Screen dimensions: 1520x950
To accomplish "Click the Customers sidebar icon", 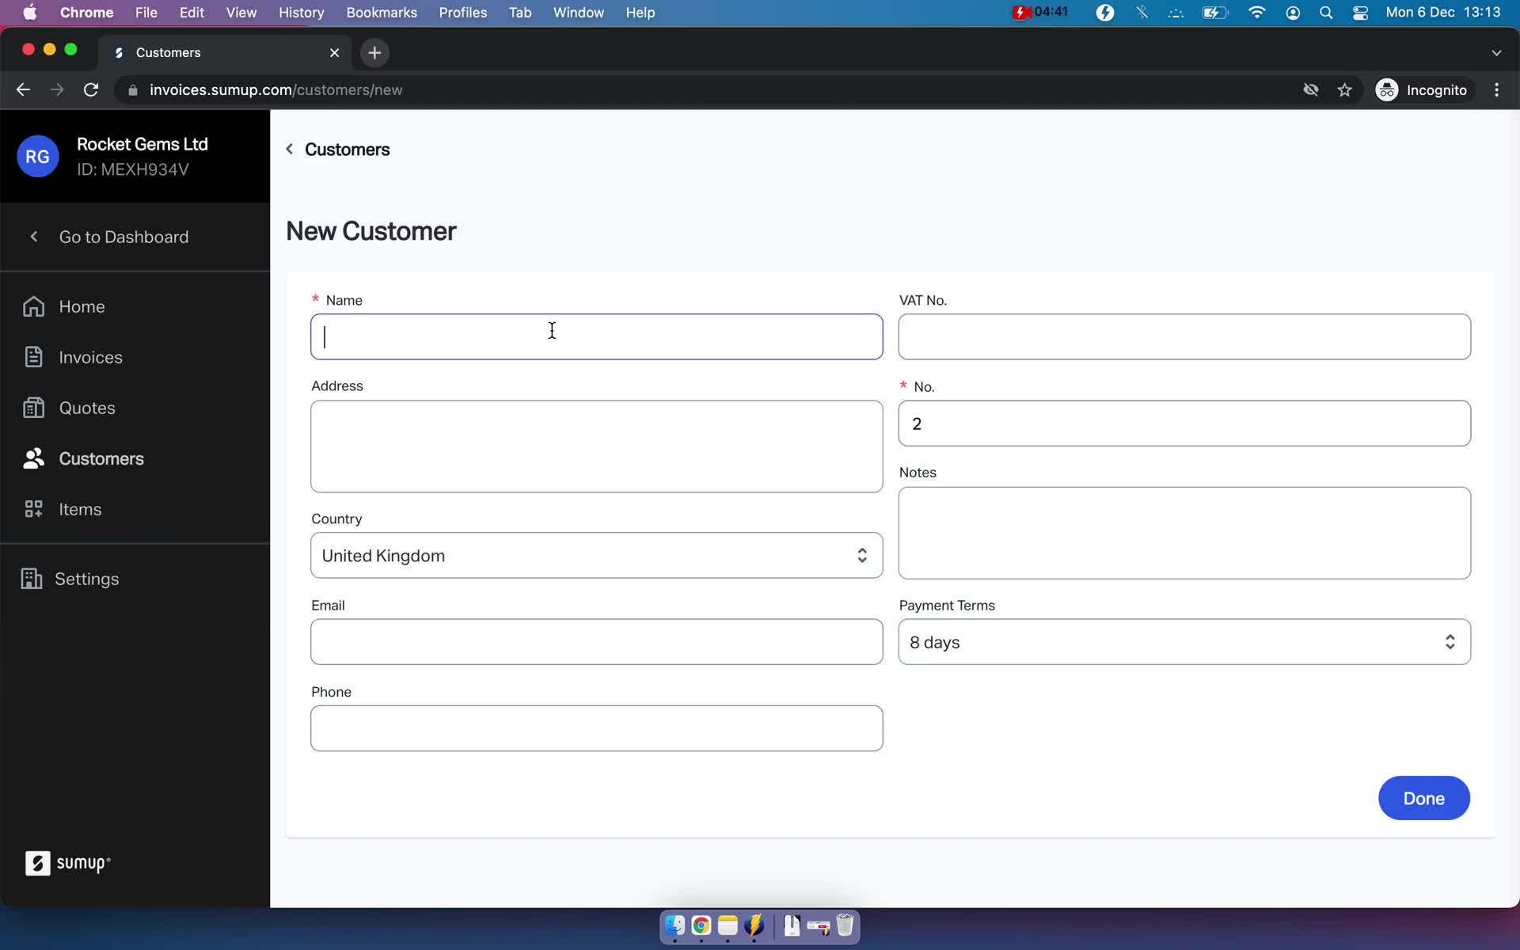I will pyautogui.click(x=32, y=458).
